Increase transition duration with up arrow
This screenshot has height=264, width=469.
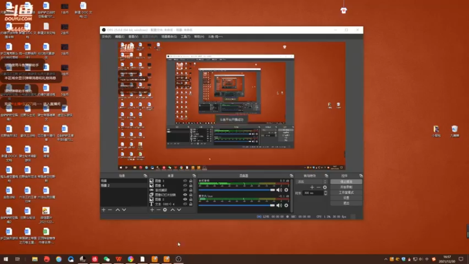(x=325, y=192)
